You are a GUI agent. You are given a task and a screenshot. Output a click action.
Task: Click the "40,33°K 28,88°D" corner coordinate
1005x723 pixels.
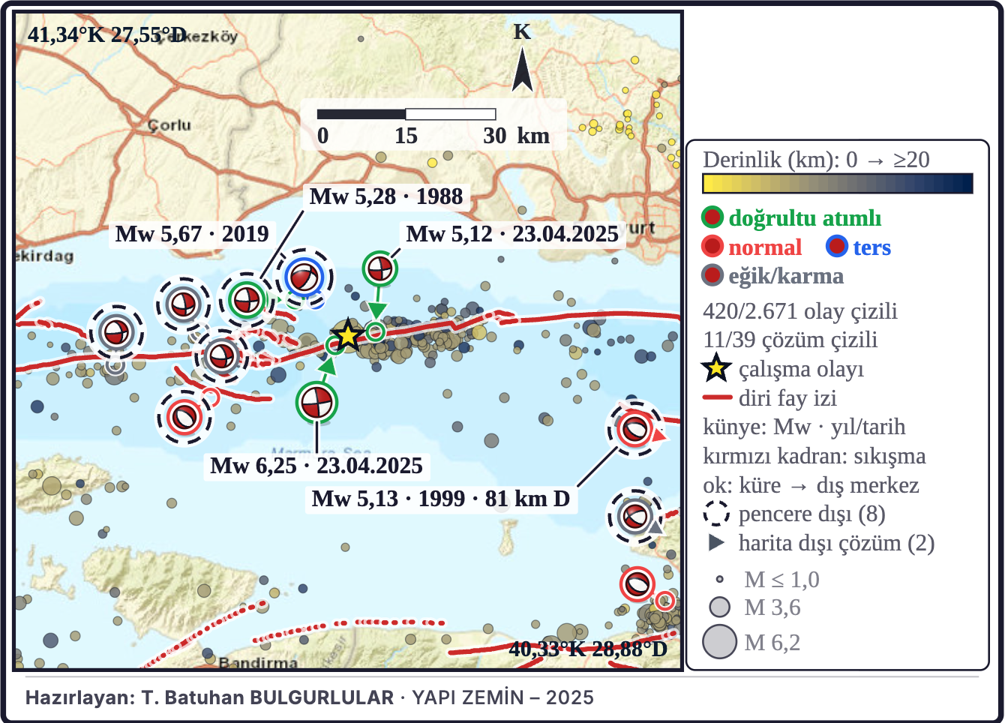[x=588, y=649]
